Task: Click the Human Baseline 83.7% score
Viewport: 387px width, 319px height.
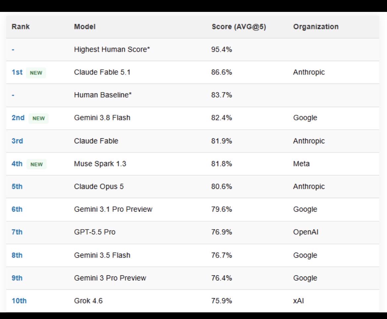Action: [222, 95]
